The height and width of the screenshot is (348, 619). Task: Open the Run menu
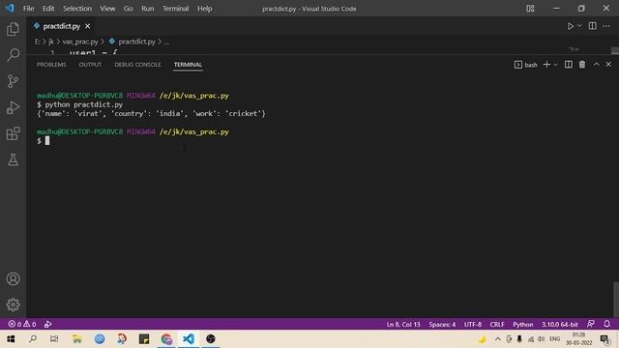[148, 9]
